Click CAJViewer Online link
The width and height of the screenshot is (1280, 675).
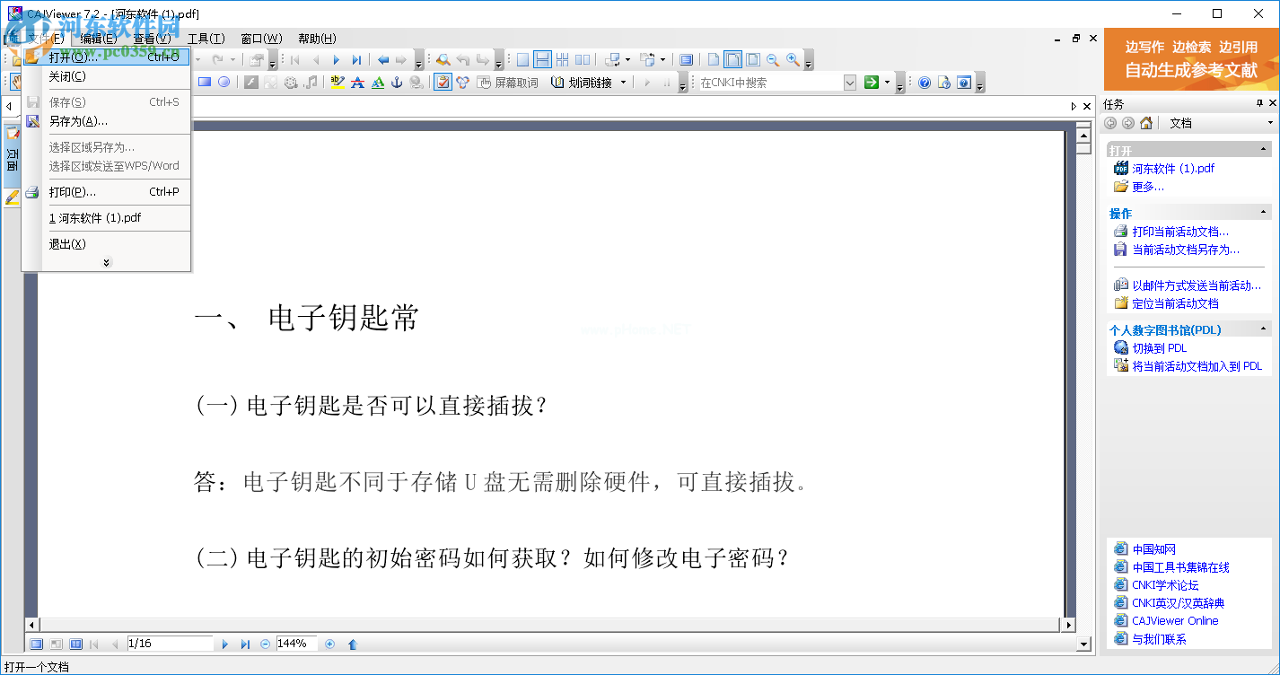pyautogui.click(x=1175, y=621)
